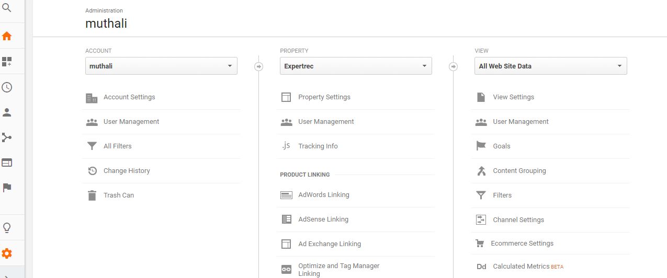Click the Channel Settings arrows icon
Screen dimensions: 667x278
tap(481, 220)
